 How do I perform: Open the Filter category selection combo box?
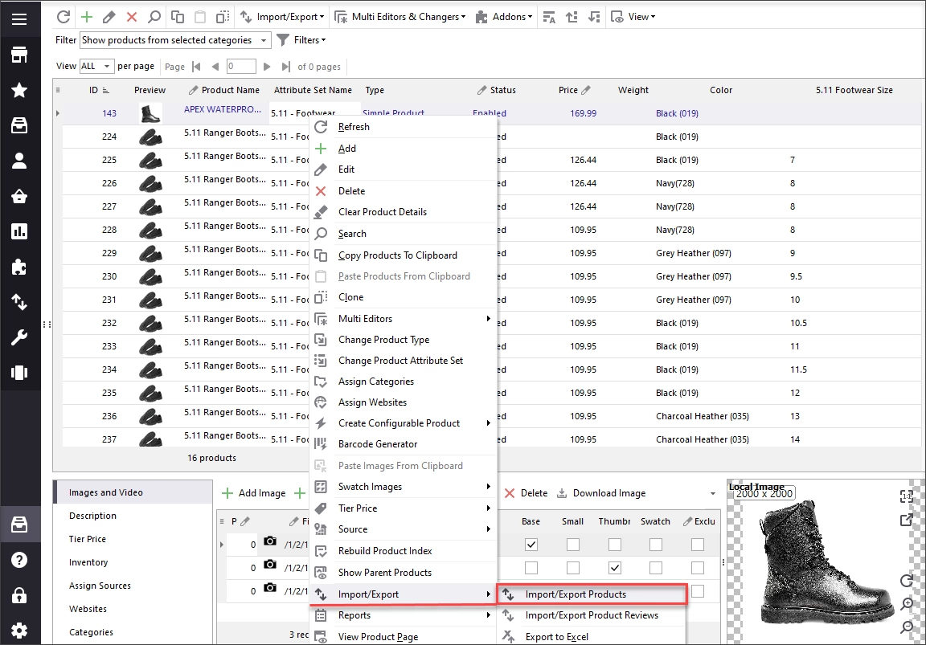tap(174, 40)
